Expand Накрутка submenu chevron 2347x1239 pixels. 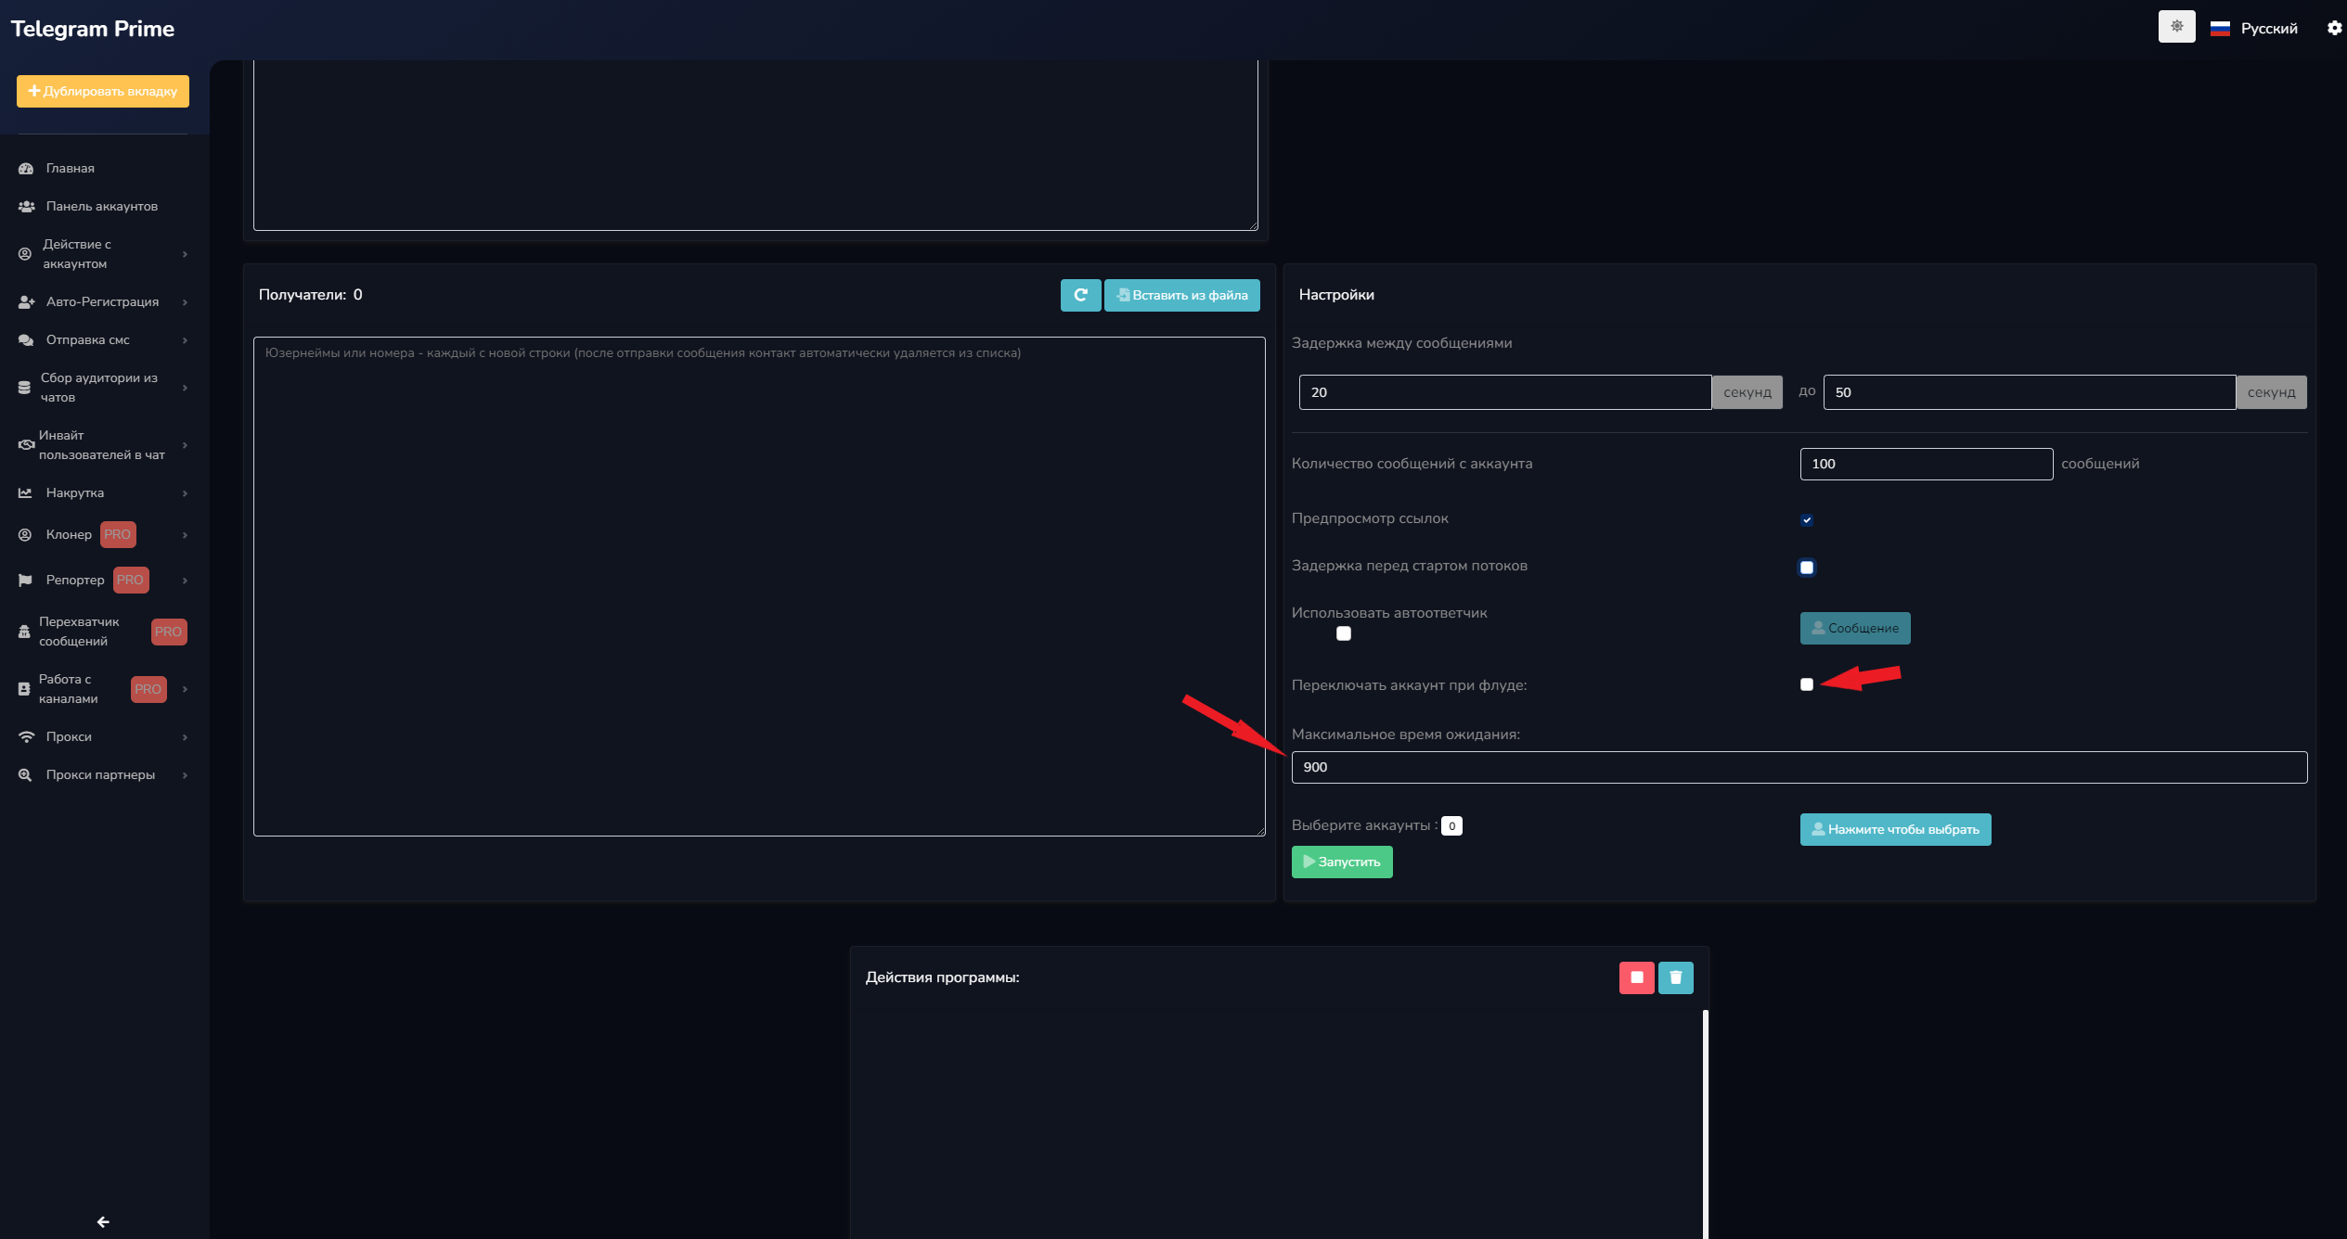click(185, 493)
